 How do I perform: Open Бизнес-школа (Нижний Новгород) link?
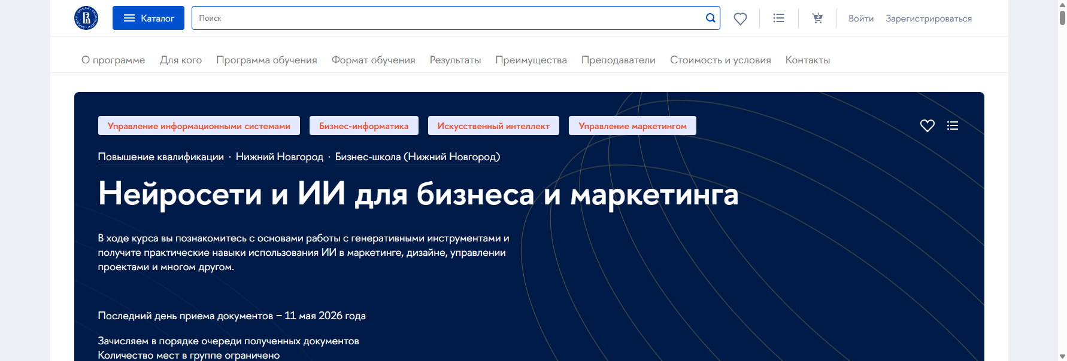pos(417,157)
